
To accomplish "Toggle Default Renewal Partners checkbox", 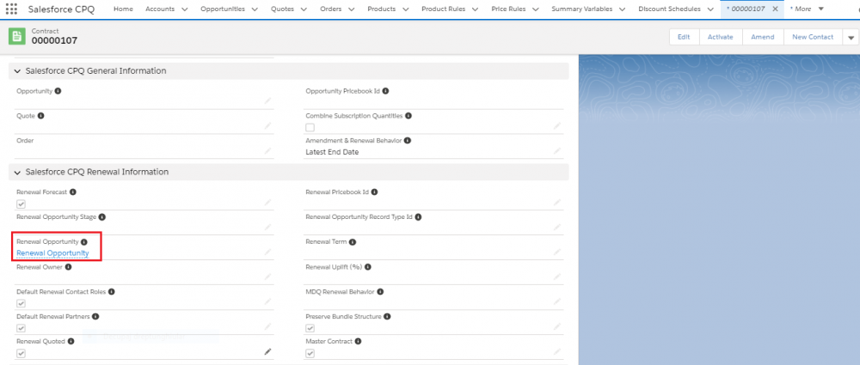I will pos(21,328).
